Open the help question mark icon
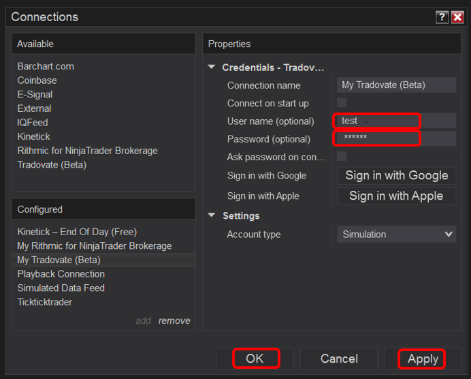Viewport: 471px width, 379px height. point(442,17)
